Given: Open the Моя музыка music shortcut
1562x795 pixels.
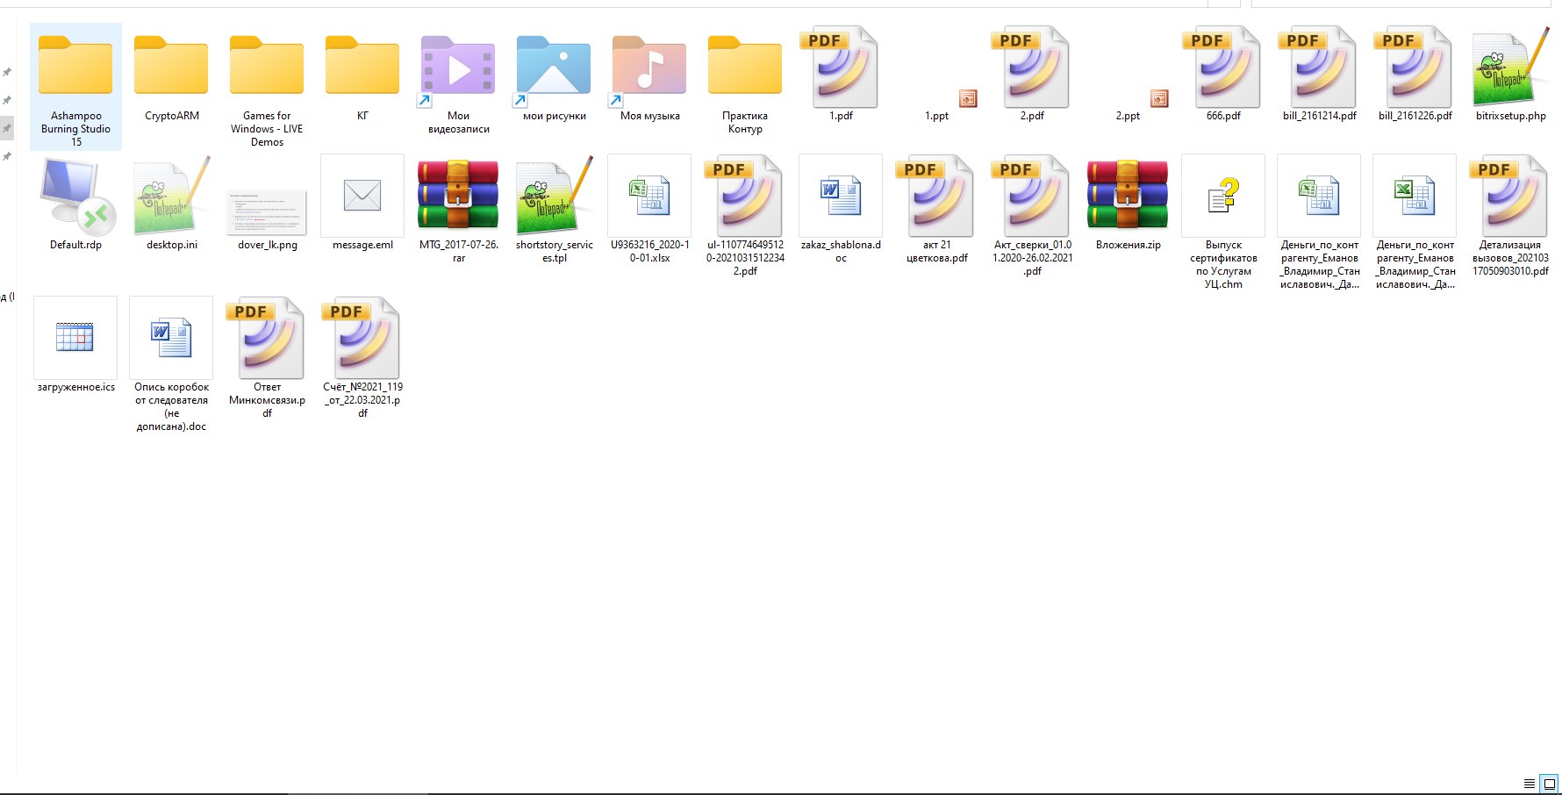Looking at the screenshot, I should (649, 77).
